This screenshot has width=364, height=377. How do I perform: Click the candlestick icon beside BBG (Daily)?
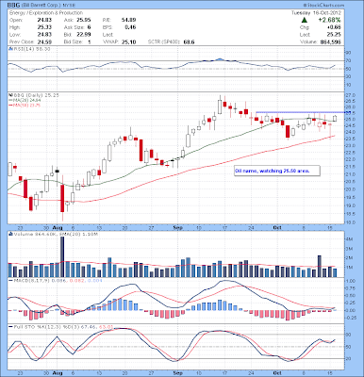tap(10, 95)
